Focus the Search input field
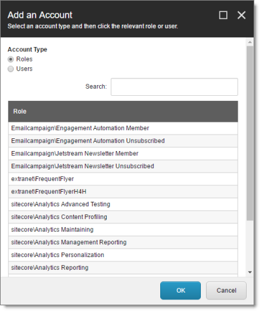Image resolution: width=260 pixels, height=311 pixels. pyautogui.click(x=174, y=87)
